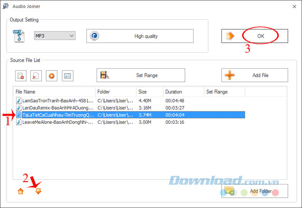Open the MP3 output format dropdown
The height and width of the screenshot is (208, 302).
tap(55, 36)
